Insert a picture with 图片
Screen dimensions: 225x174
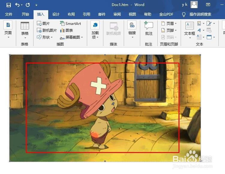(x=43, y=23)
